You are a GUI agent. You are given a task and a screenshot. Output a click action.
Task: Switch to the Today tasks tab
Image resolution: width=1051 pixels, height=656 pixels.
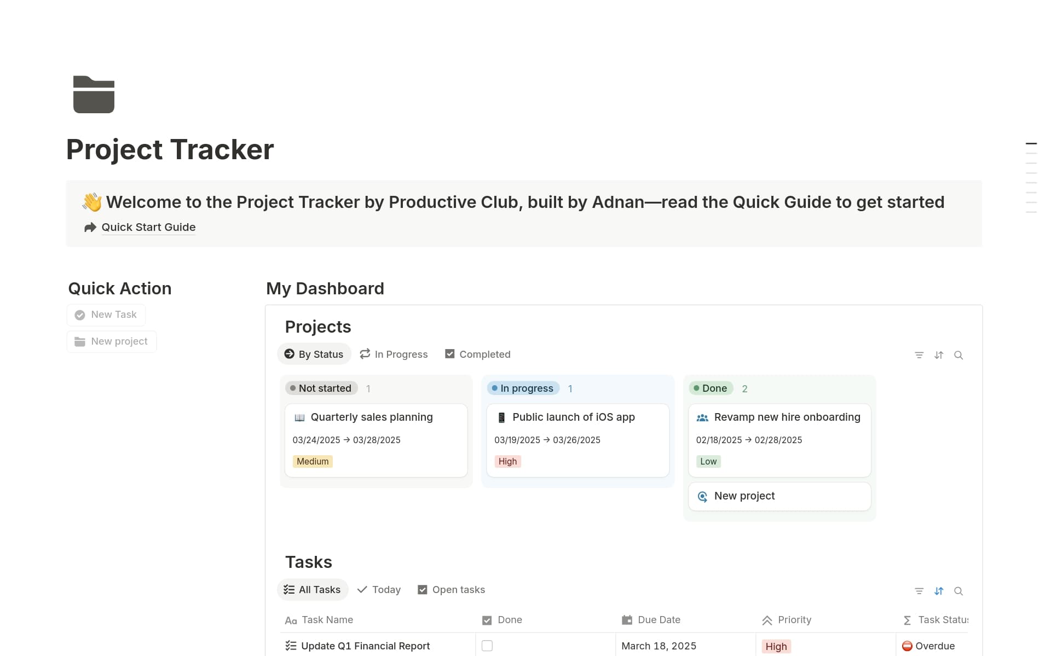coord(379,589)
